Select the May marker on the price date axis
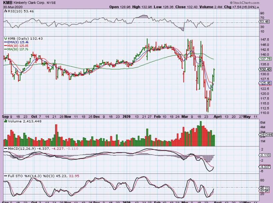Viewport: 273px width, 203px height. 247,117
